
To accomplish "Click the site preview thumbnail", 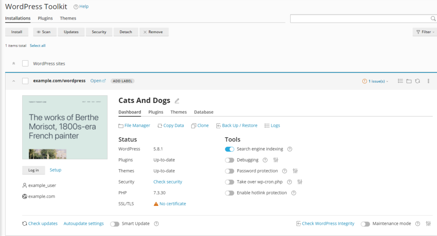I will pyautogui.click(x=65, y=127).
